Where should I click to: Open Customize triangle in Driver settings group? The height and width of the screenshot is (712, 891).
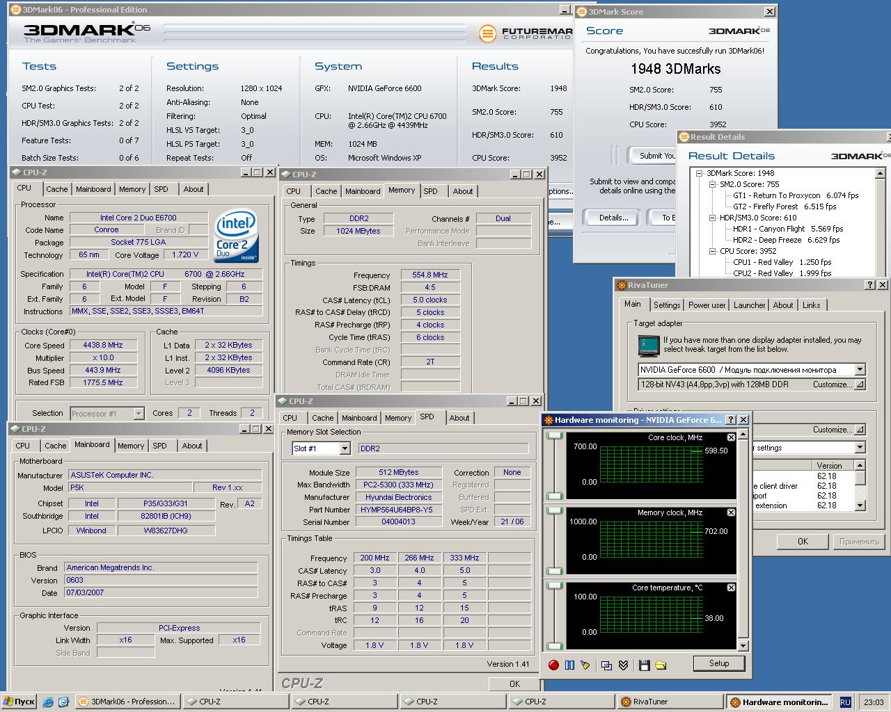point(860,430)
